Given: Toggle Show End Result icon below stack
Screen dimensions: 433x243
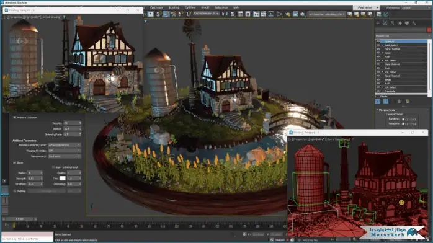Looking at the screenshot, I should tap(386, 102).
